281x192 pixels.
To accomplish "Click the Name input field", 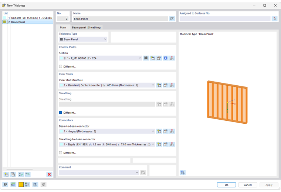I will [x=121, y=18].
